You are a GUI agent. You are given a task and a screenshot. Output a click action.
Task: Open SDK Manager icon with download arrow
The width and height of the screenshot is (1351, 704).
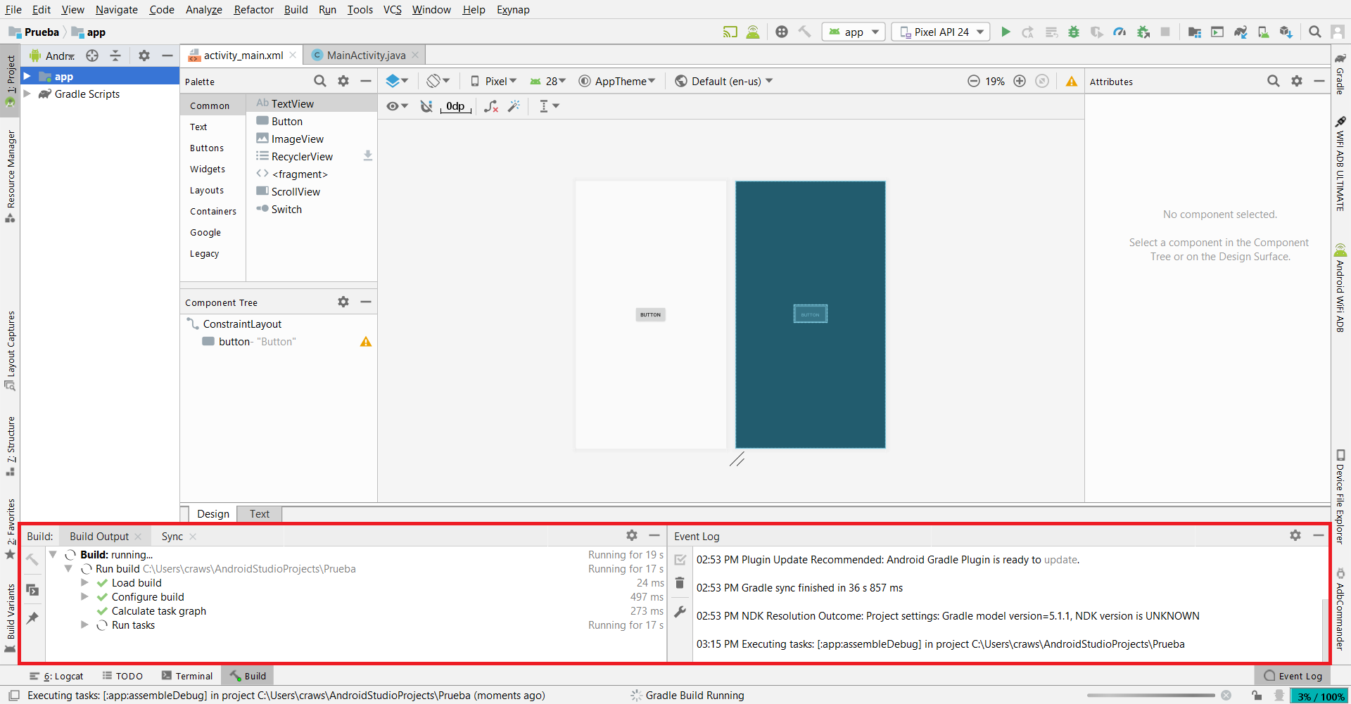(1286, 32)
